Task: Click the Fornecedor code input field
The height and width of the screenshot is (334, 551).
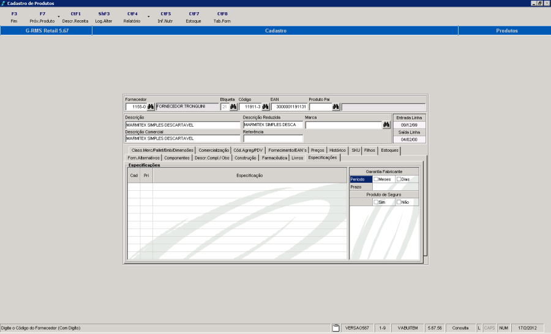Action: (136, 107)
